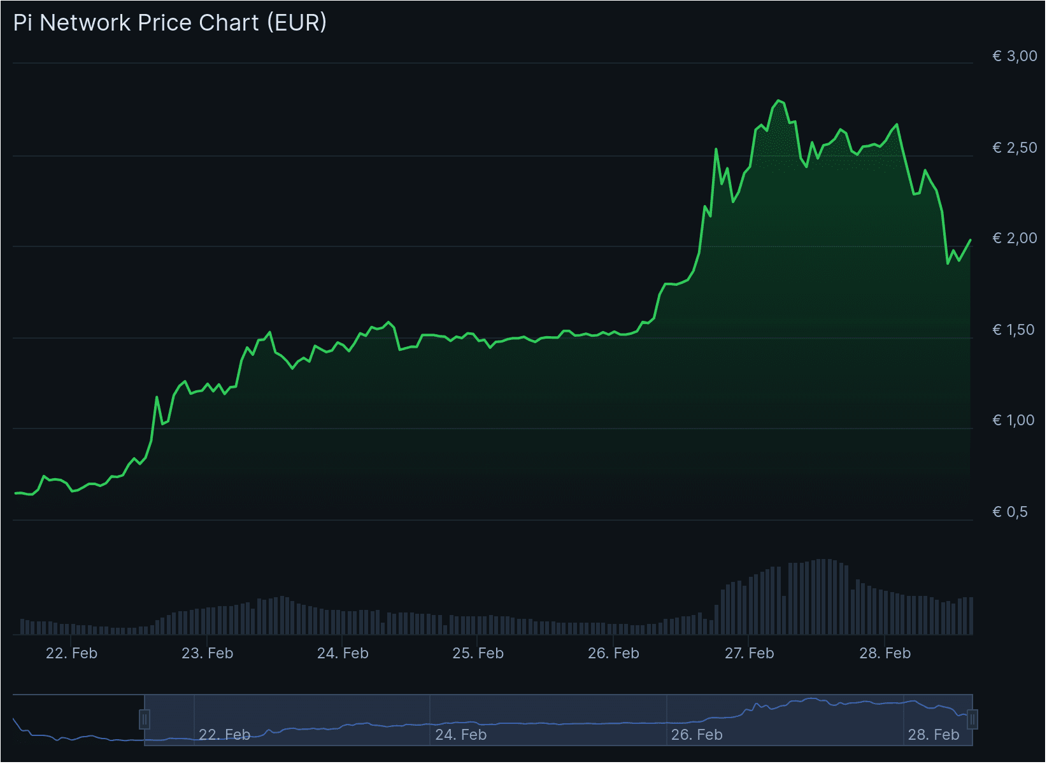Click the 'Pi Network Price Chart (EUR)' title
1047x764 pixels.
170,23
